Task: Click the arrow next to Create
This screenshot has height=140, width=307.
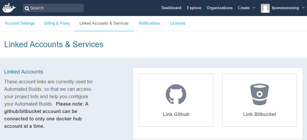Action: point(254,8)
